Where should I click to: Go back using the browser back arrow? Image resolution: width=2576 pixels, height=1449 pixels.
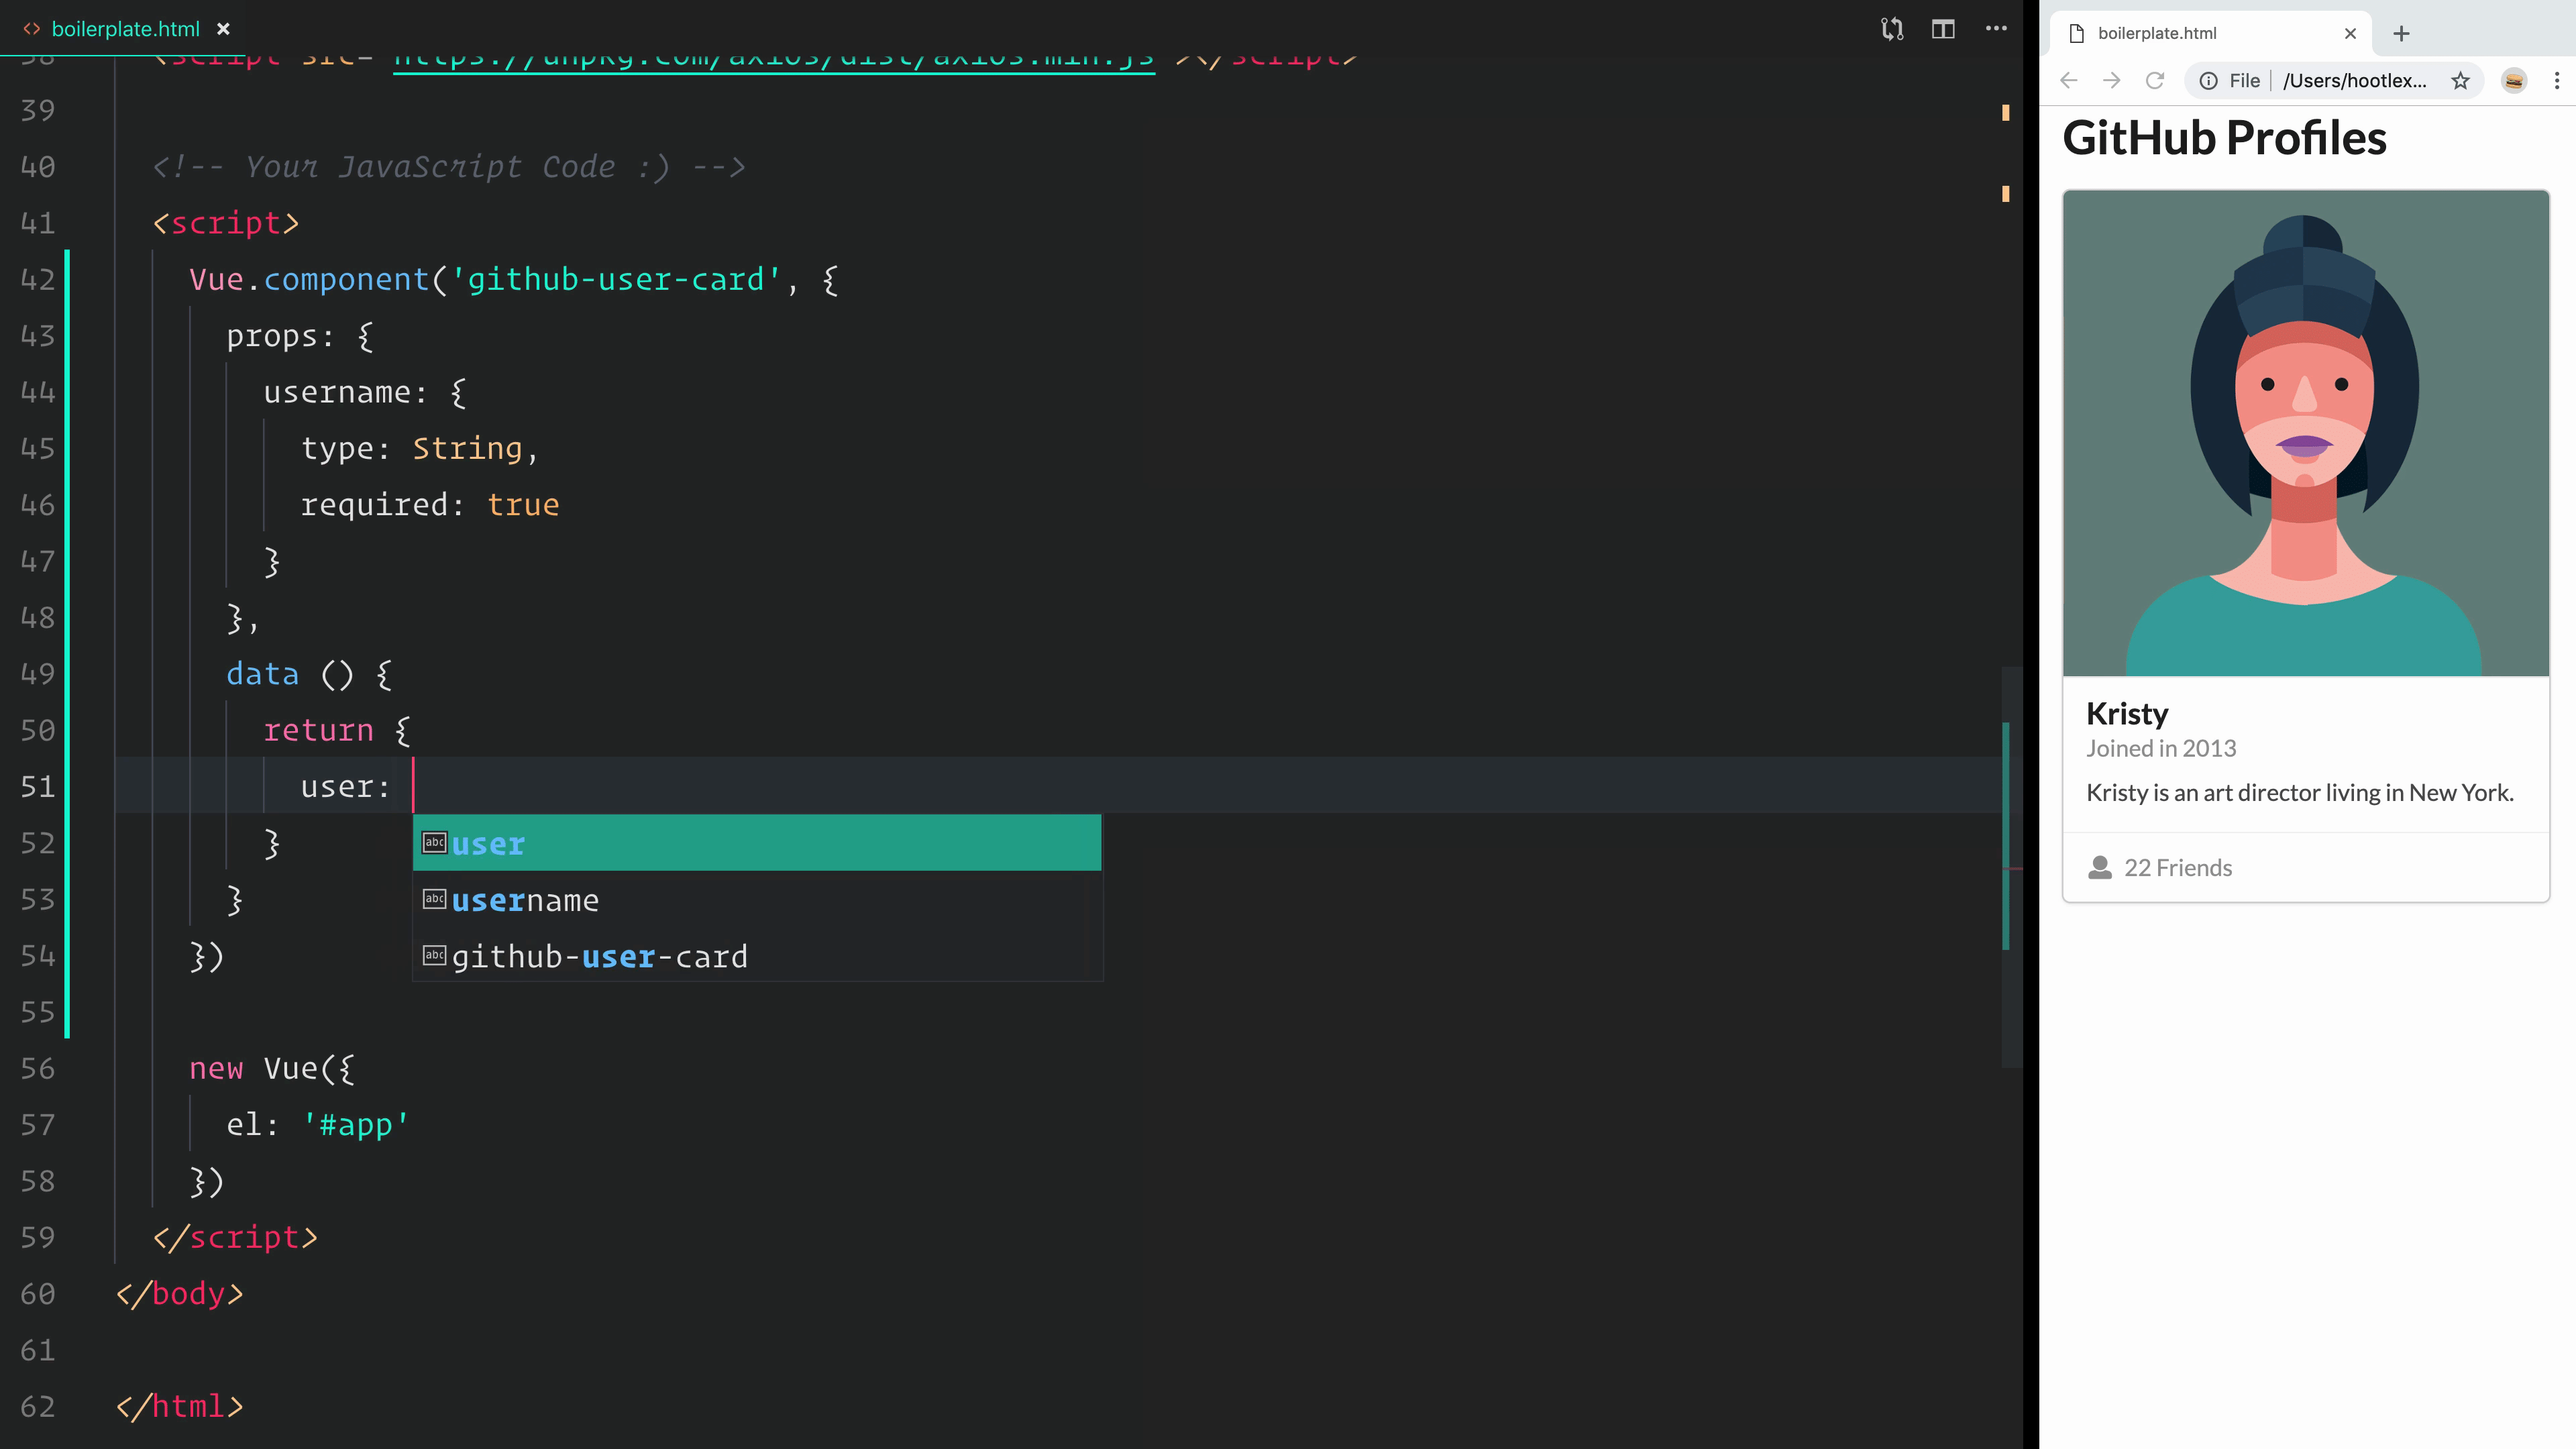click(2069, 81)
